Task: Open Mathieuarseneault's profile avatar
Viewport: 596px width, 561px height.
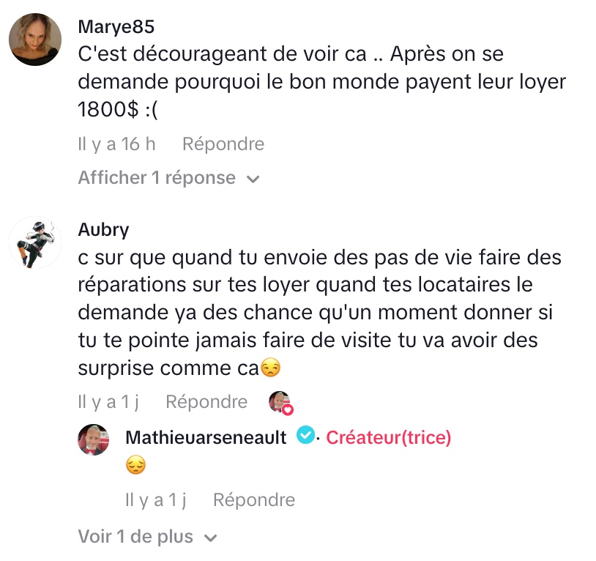Action: point(94,439)
